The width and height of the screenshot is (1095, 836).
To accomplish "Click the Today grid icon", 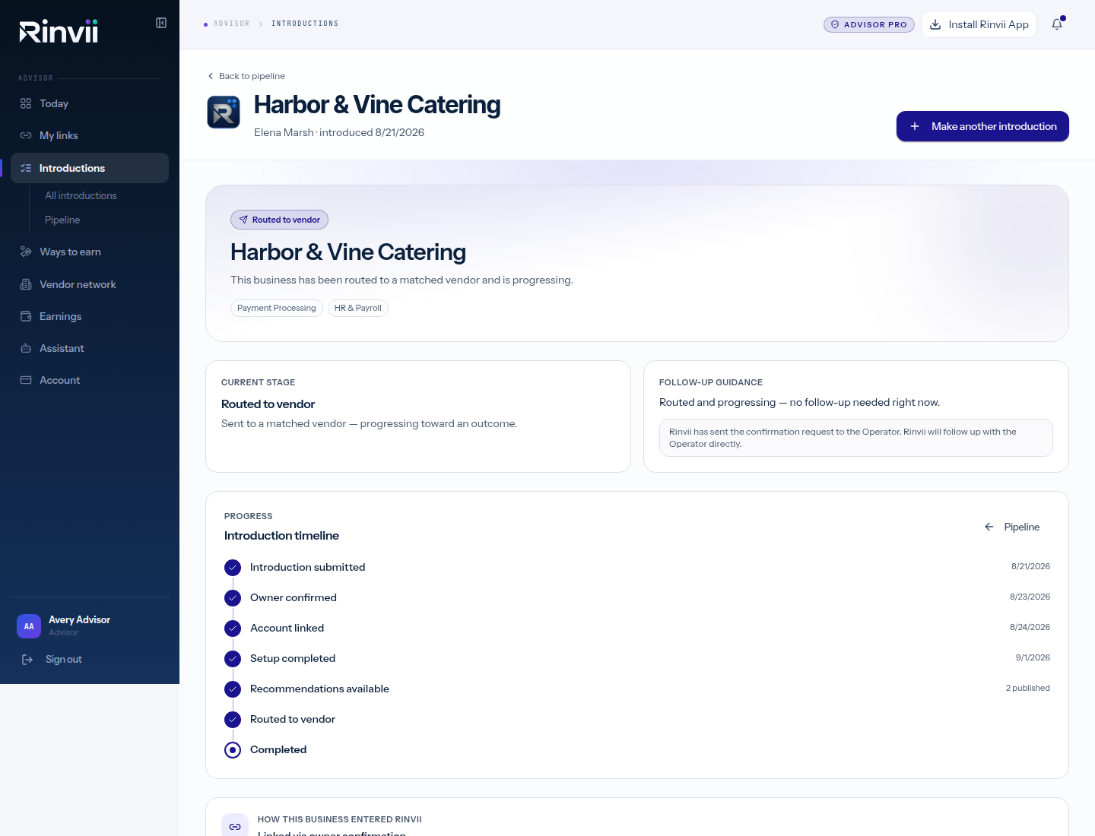I will pyautogui.click(x=26, y=103).
